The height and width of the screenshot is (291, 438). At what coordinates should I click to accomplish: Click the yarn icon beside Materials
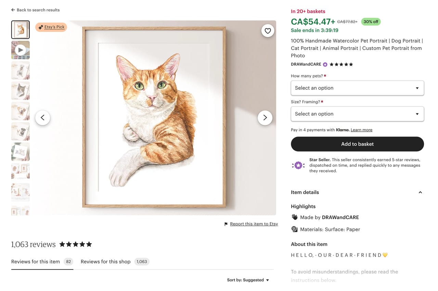click(x=295, y=229)
